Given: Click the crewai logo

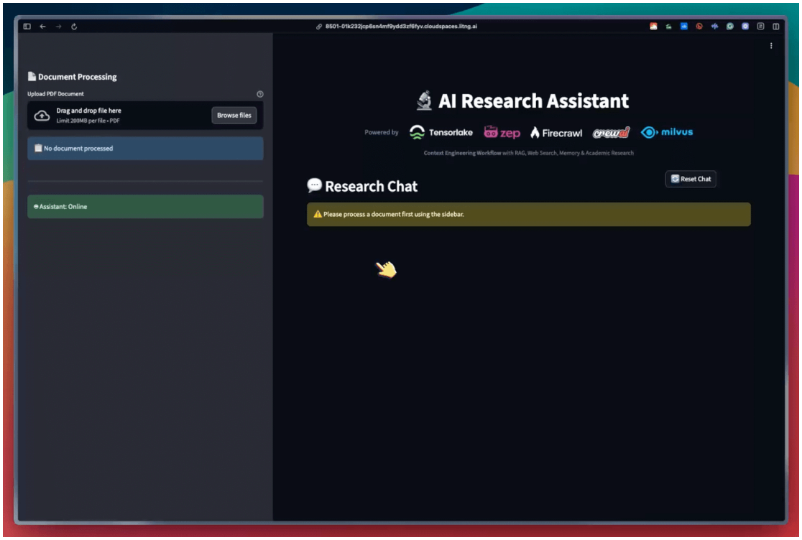Looking at the screenshot, I should tap(612, 133).
